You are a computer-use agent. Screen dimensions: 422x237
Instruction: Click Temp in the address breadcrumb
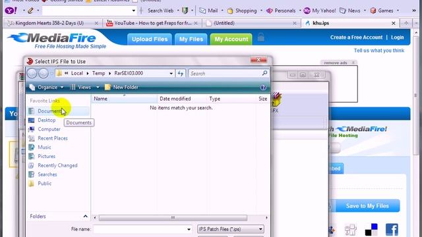point(98,73)
